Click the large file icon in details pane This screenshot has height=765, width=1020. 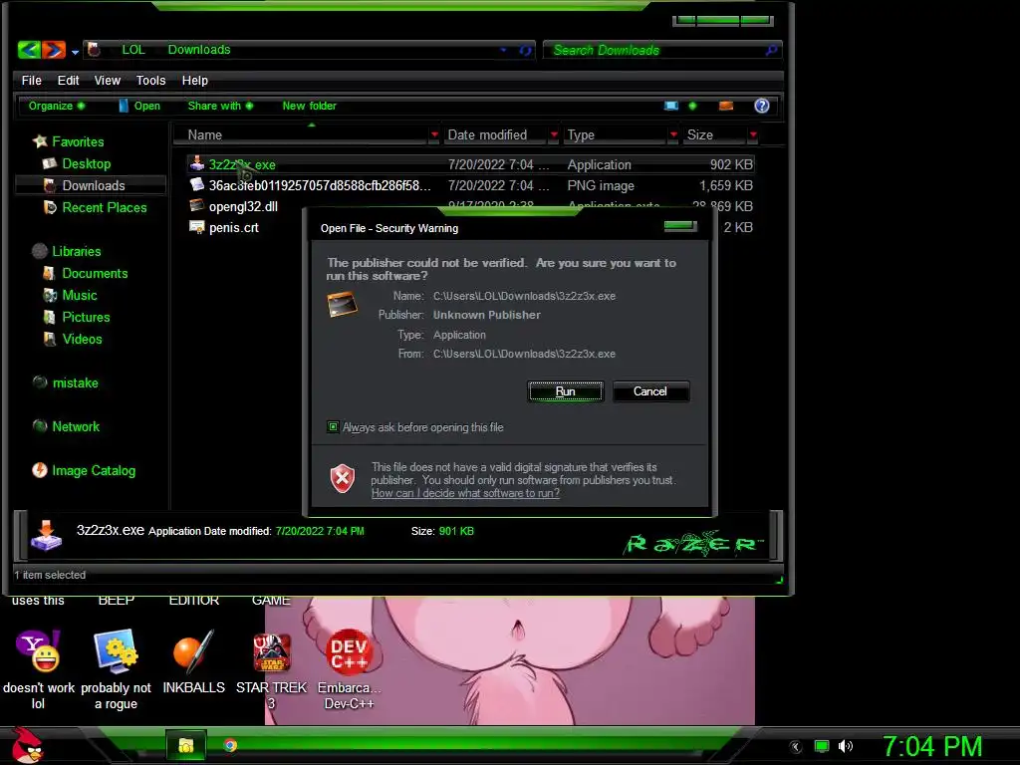(x=46, y=535)
